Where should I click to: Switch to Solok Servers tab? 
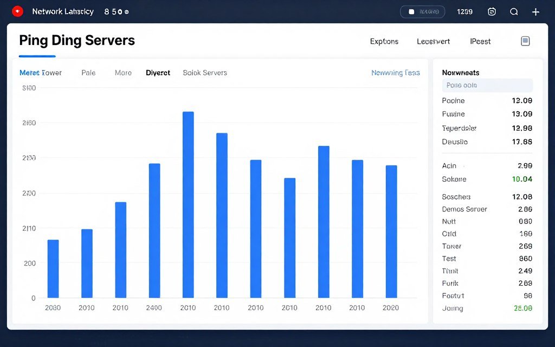pos(205,73)
